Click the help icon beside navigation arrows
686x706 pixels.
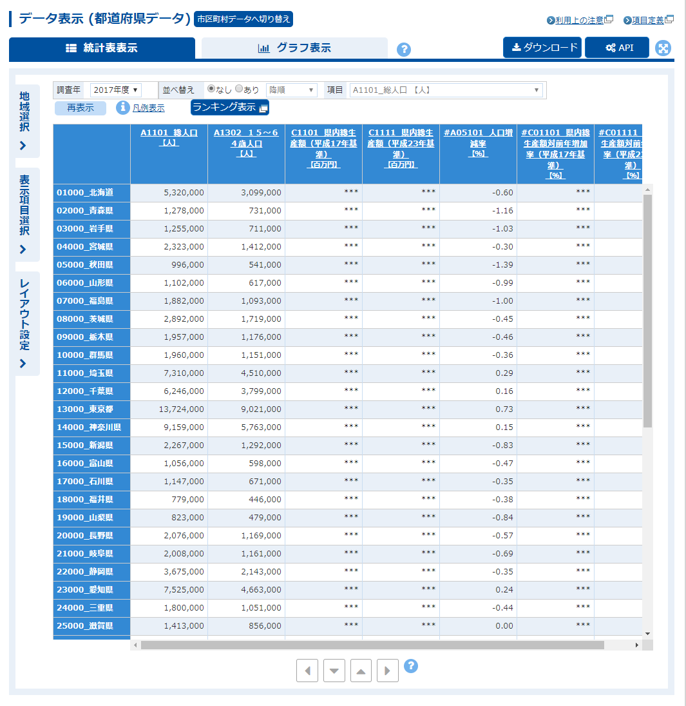point(411,666)
